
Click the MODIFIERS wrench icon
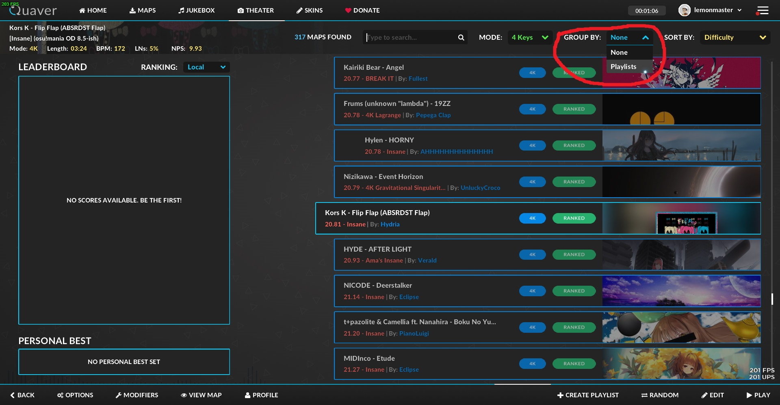click(x=119, y=395)
